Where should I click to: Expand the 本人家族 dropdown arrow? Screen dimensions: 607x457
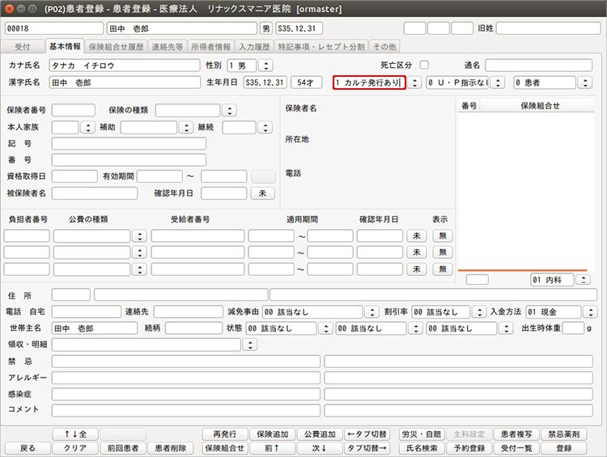click(x=88, y=127)
